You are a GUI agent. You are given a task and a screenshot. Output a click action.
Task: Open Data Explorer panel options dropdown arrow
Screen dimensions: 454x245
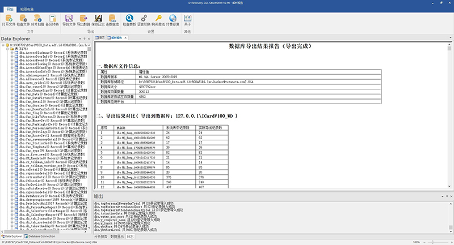(80, 38)
